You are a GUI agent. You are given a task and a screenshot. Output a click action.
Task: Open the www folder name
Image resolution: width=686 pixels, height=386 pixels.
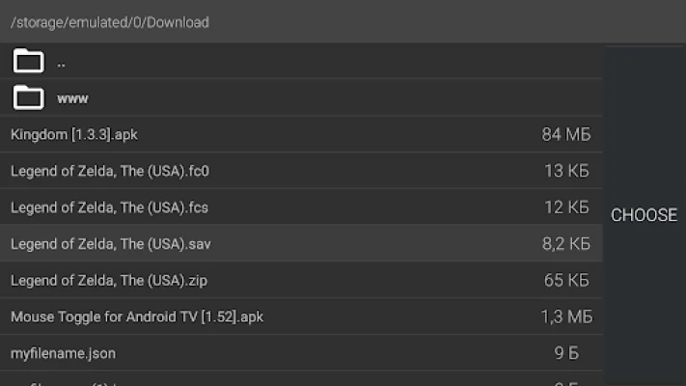[73, 98]
